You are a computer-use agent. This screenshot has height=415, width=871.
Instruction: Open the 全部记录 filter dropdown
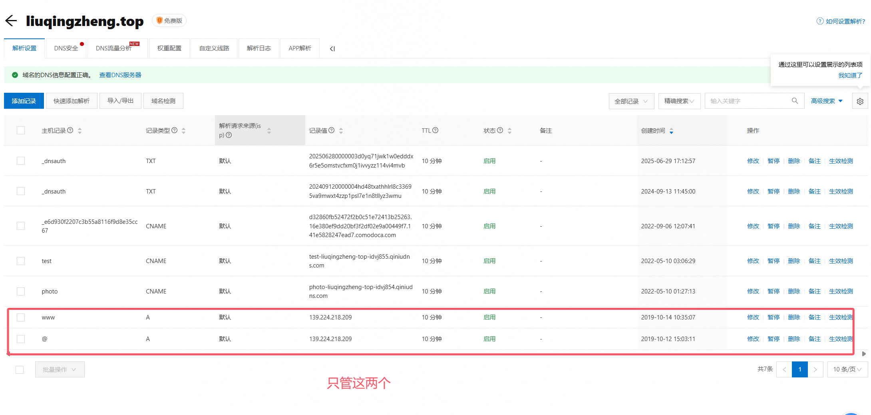tap(631, 101)
